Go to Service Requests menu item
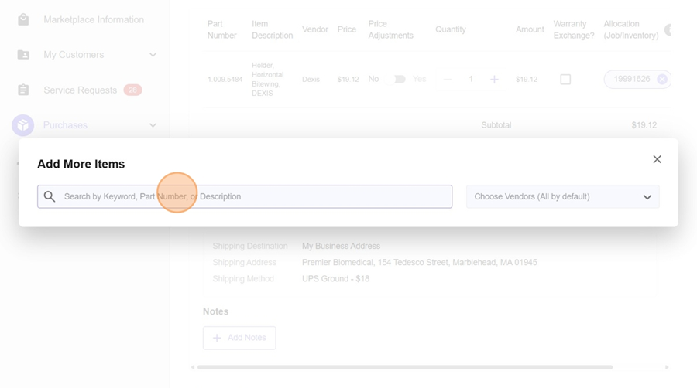 point(80,90)
